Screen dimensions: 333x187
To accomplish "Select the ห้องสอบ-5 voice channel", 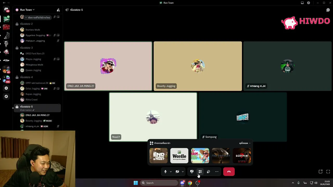I will (37, 108).
